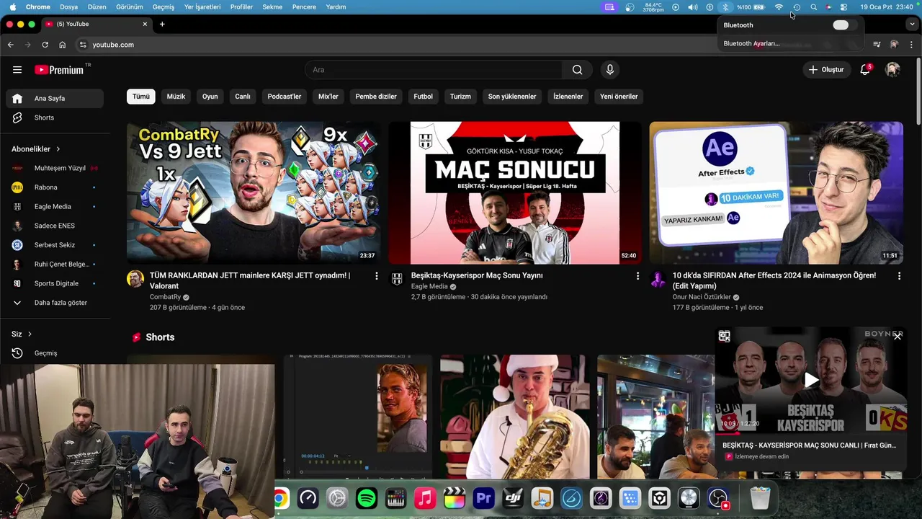Open the After Effects video thumbnail
This screenshot has height=519, width=922.
pos(776,192)
